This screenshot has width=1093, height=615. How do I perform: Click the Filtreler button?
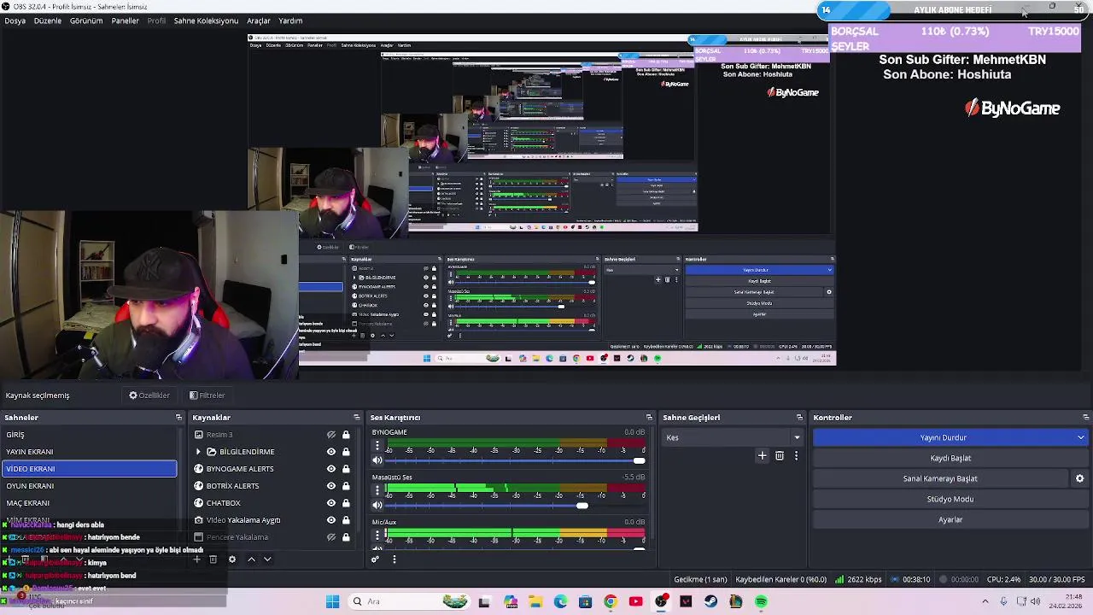pos(207,395)
